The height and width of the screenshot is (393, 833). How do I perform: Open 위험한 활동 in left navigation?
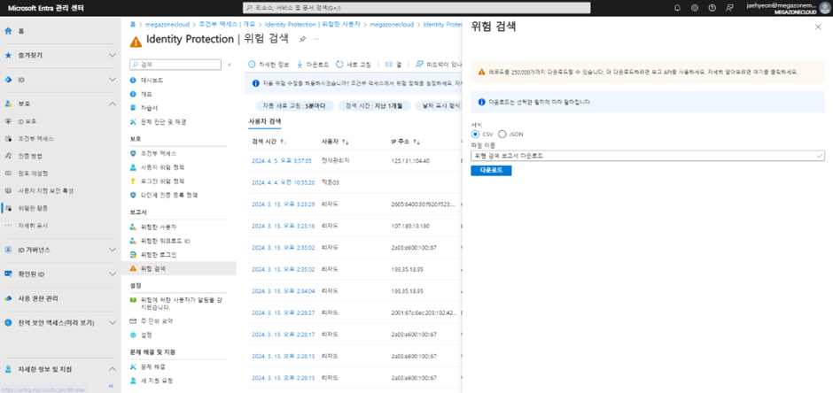(x=33, y=208)
